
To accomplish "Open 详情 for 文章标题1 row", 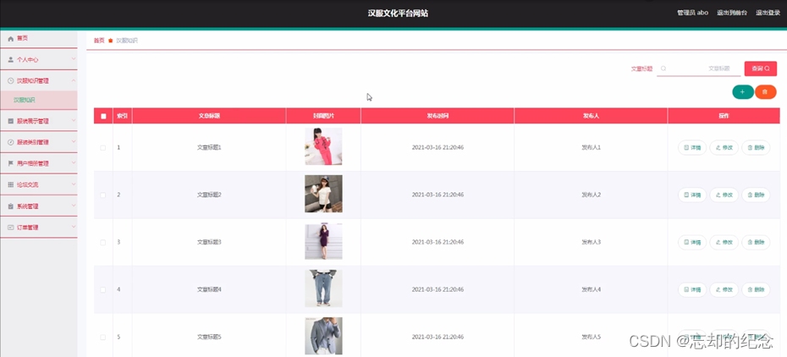I will pyautogui.click(x=692, y=147).
